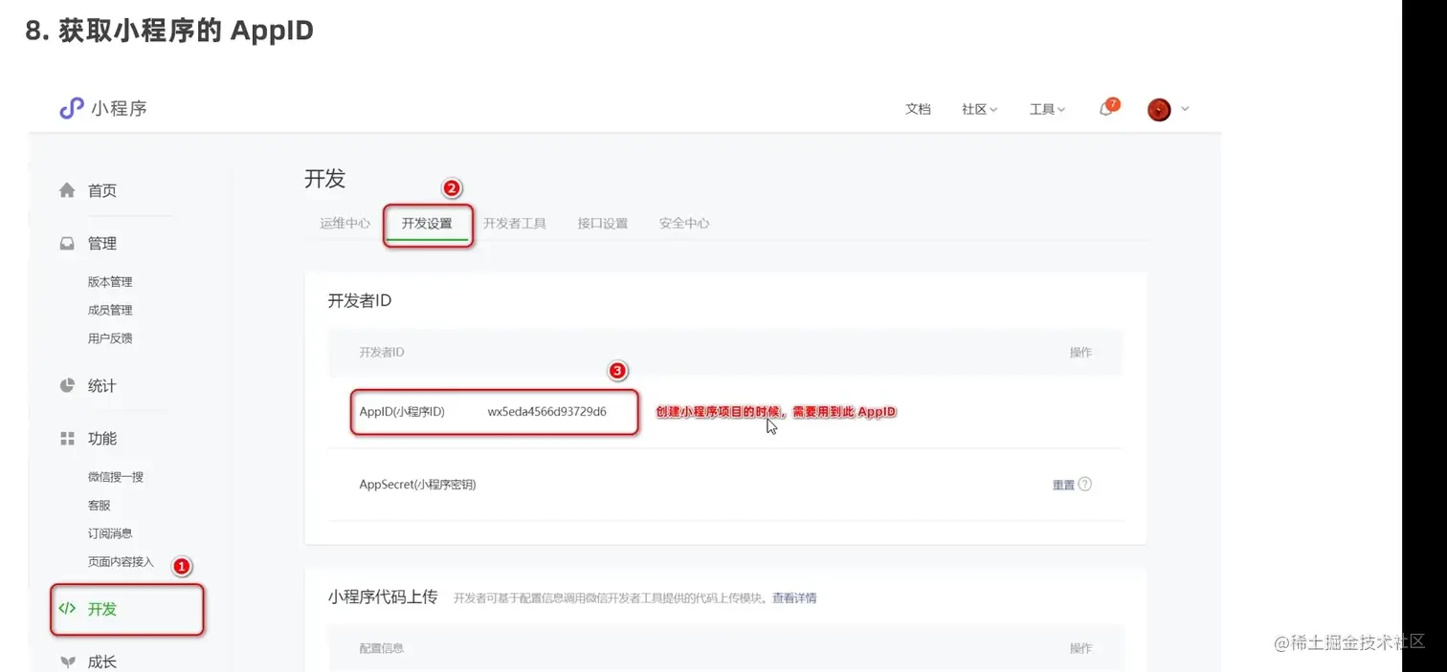Open 订阅消息 submenu item
Image resolution: width=1447 pixels, height=672 pixels.
[x=110, y=533]
